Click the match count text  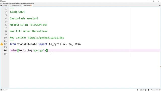tap(142, 90)
